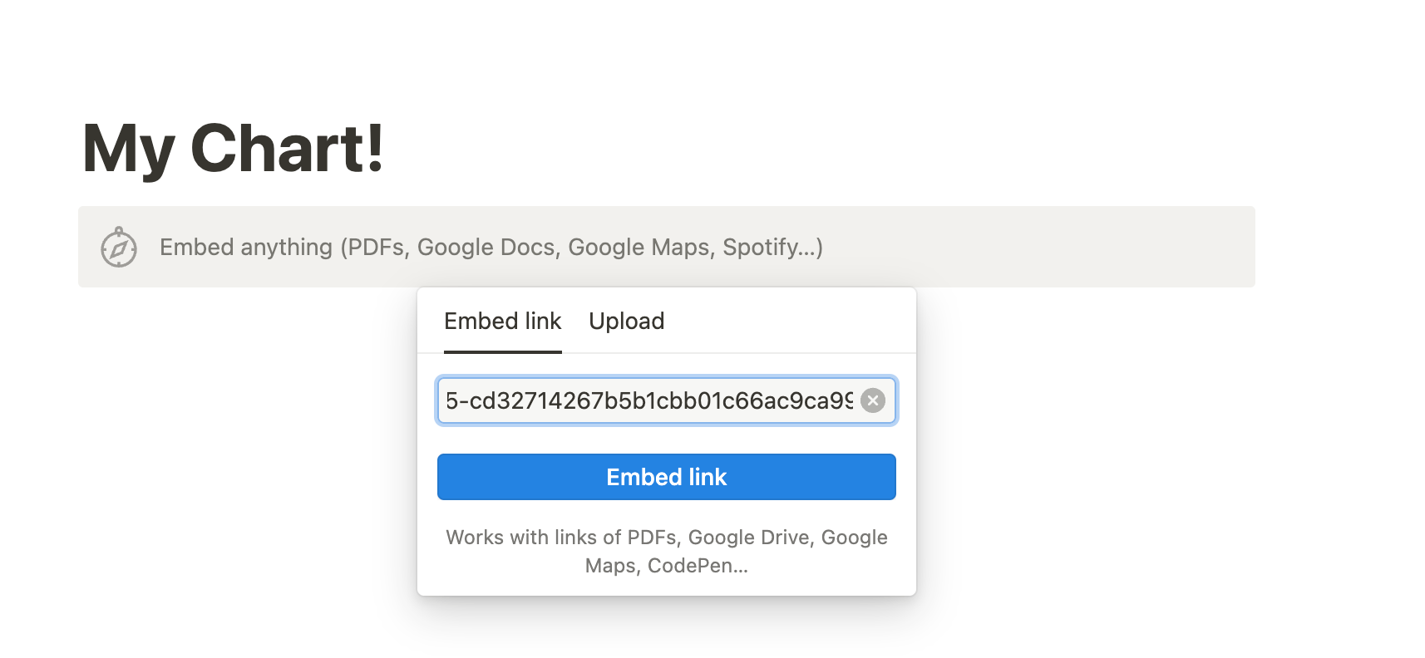Click the compass icon in the embed block
The image size is (1425, 658).
[x=119, y=247]
